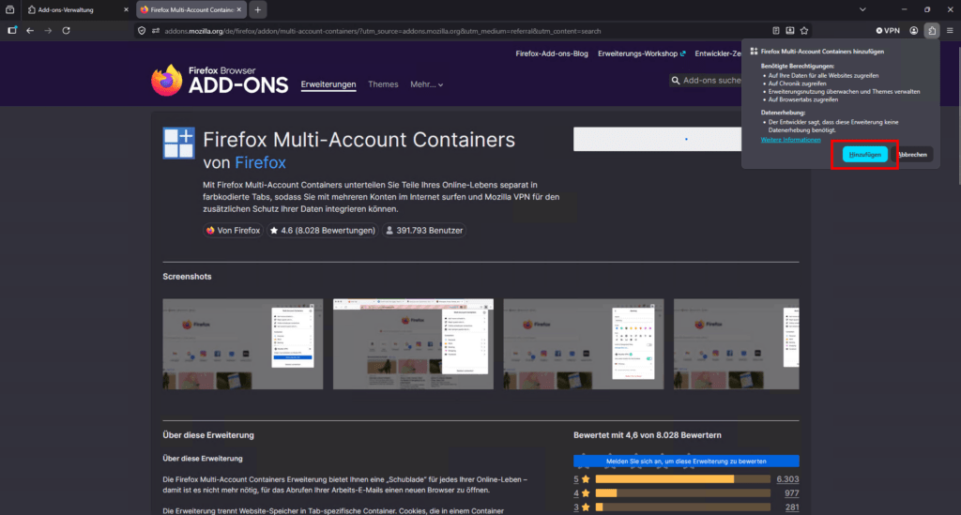Reload the current page

pyautogui.click(x=67, y=31)
